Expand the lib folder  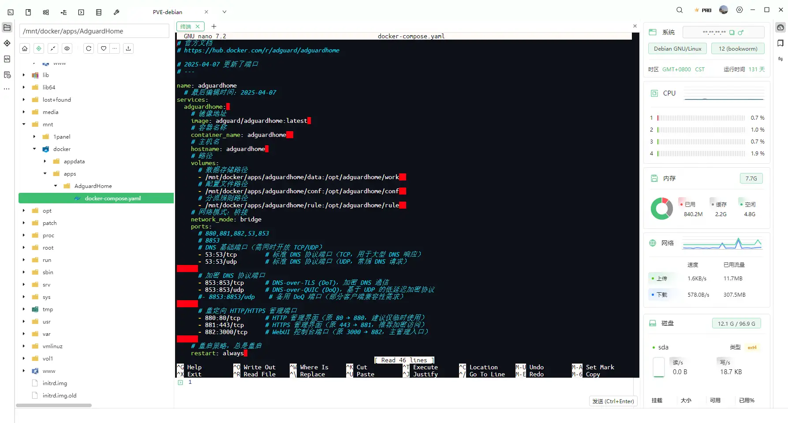[x=23, y=75]
